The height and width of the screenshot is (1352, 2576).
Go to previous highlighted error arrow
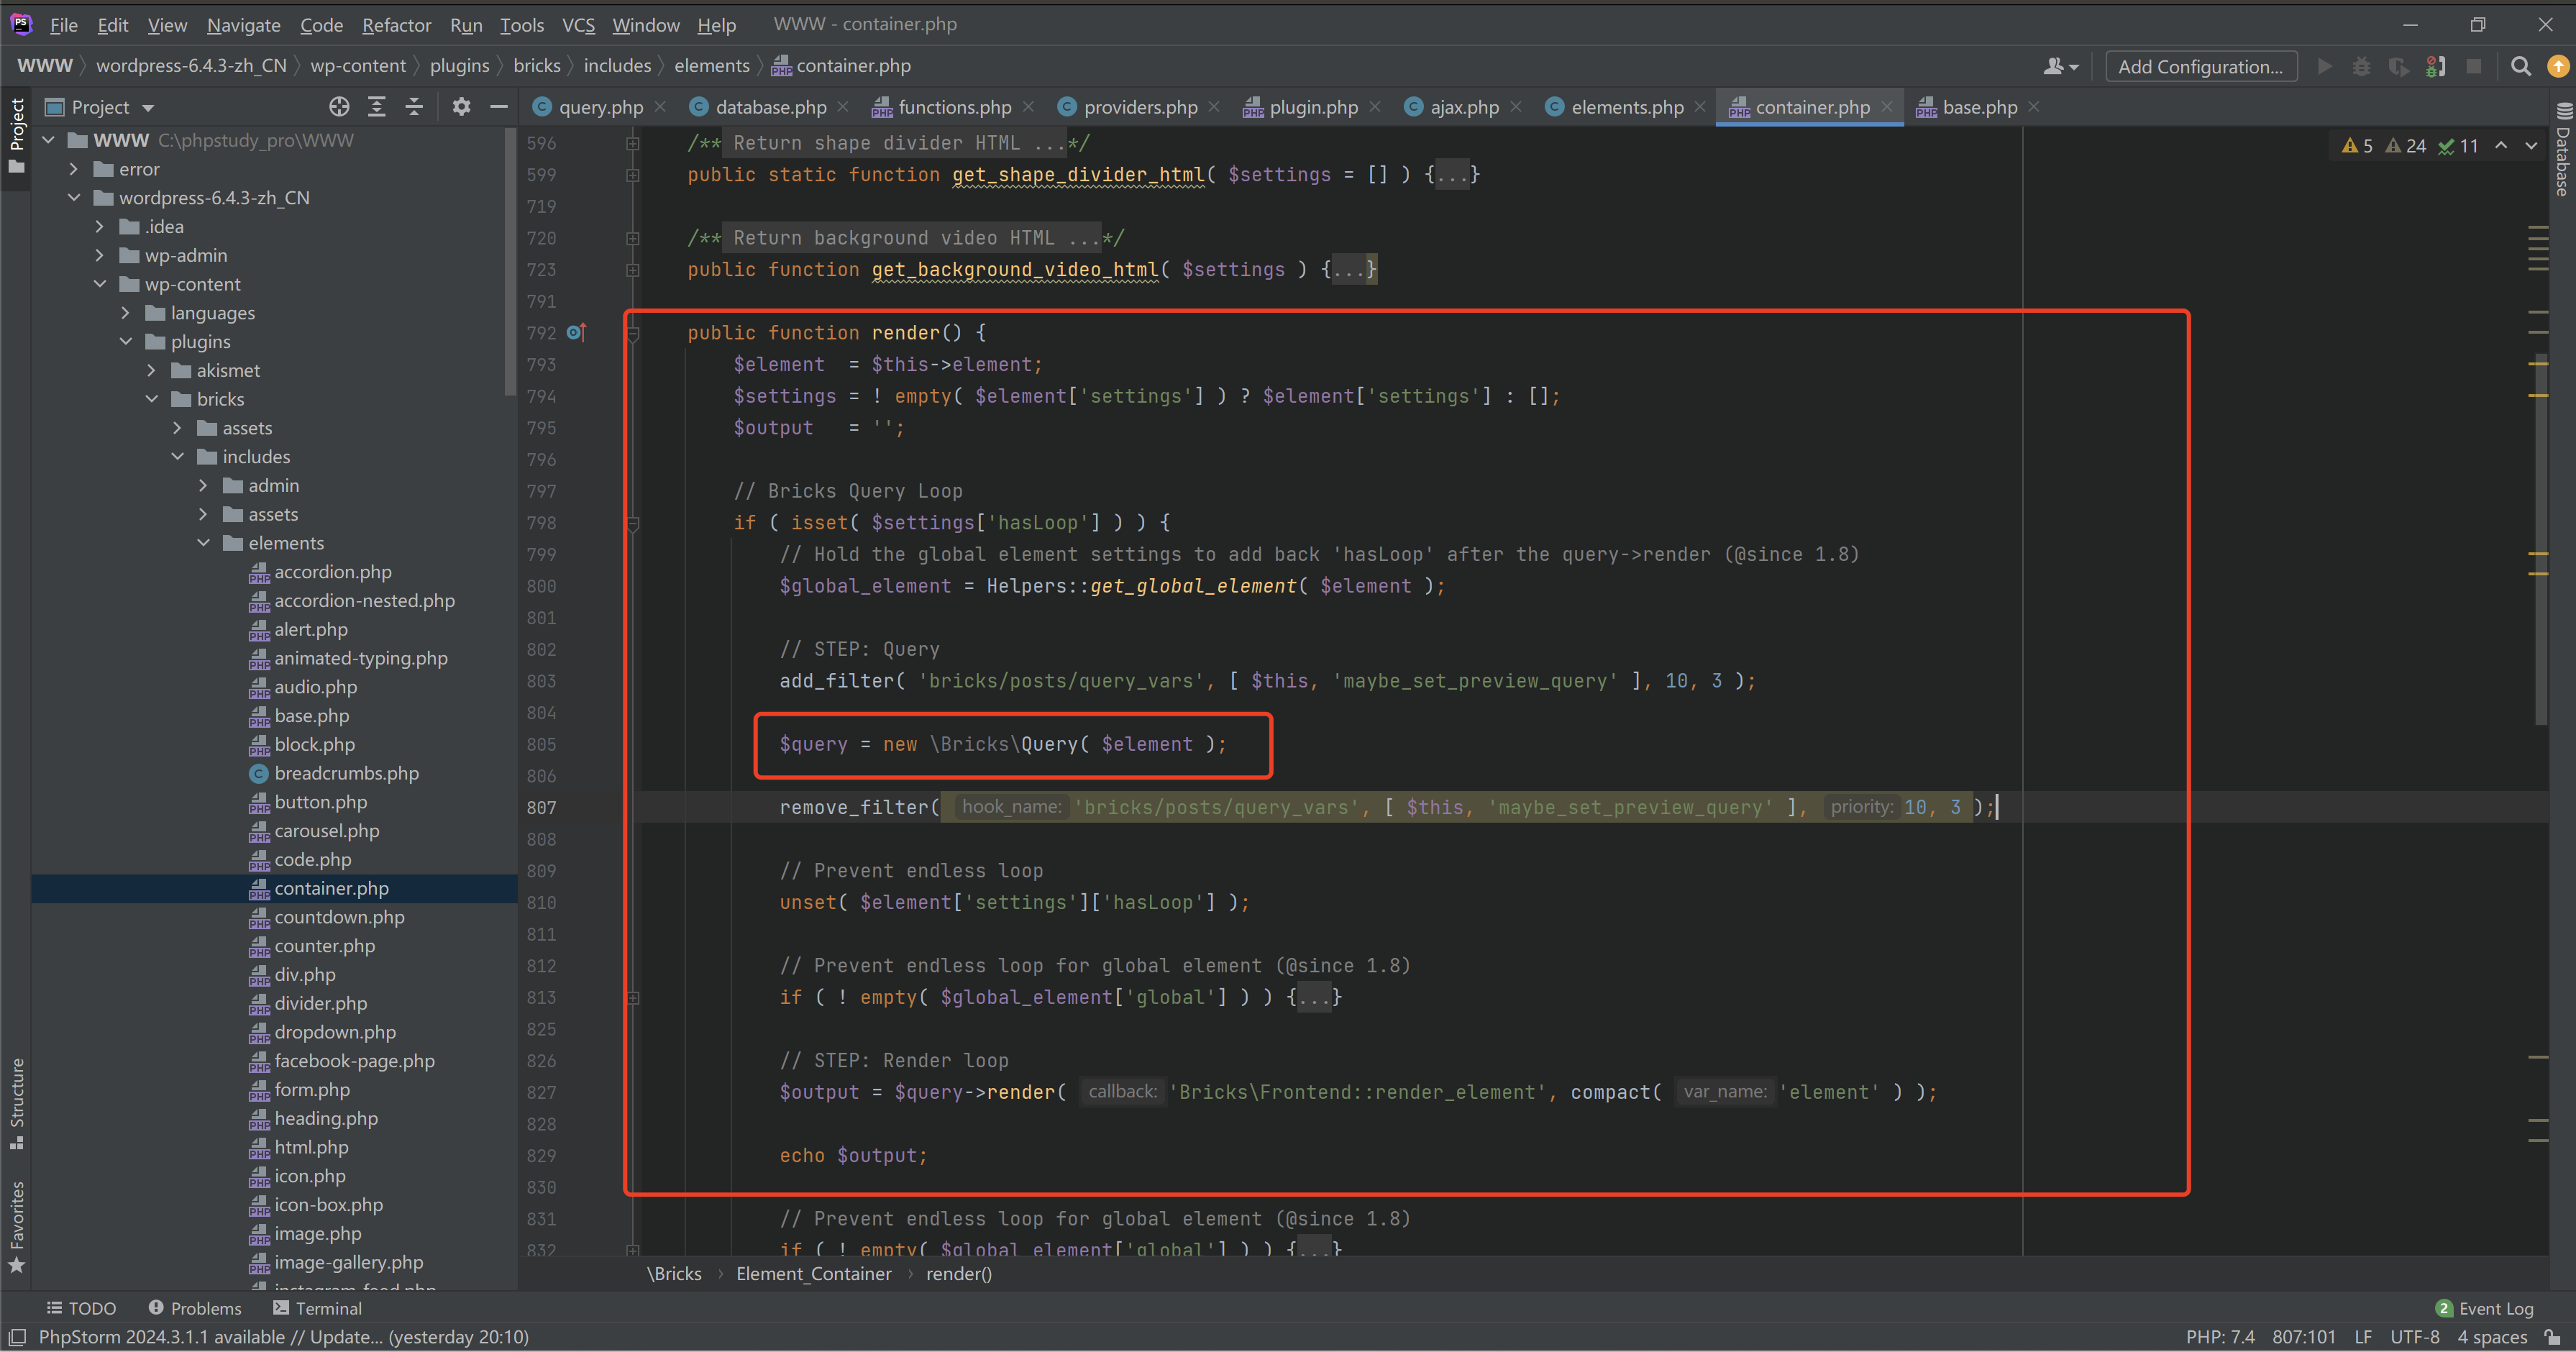pyautogui.click(x=2501, y=146)
